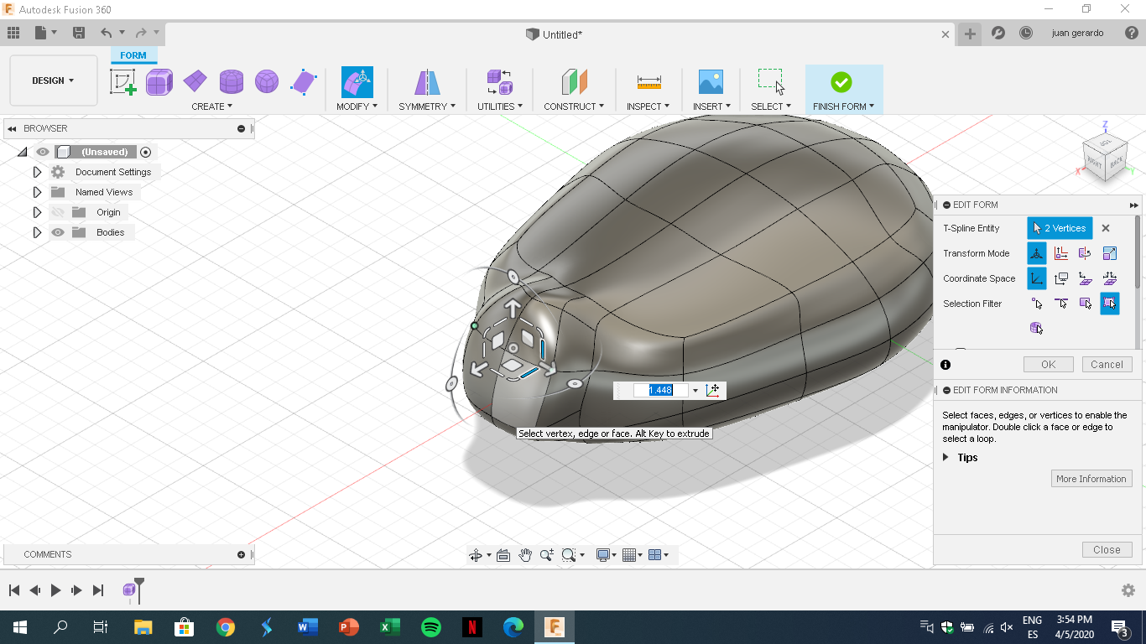Switch to the FORM tab
The width and height of the screenshot is (1146, 644).
click(133, 55)
